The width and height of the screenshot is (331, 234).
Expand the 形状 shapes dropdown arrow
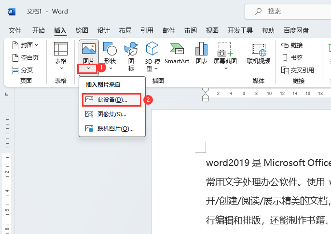[x=110, y=69]
